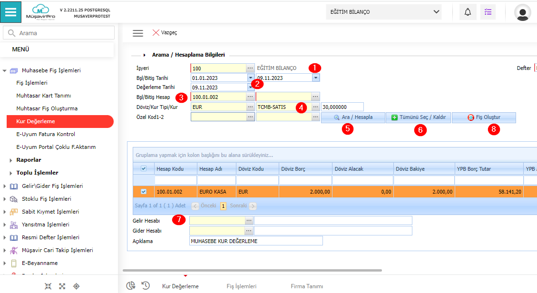Open Sabit Kıymet İşlemleri menu
The height and width of the screenshot is (293, 537).
click(50, 212)
